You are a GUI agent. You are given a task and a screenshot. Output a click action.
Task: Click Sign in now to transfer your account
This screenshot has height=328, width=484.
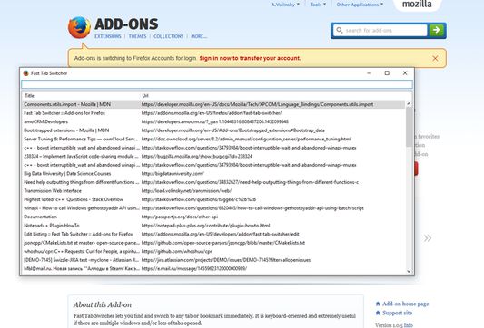(250, 58)
